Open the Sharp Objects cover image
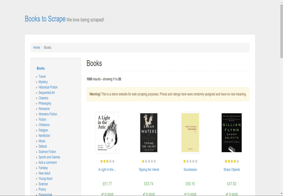 tap(232, 133)
